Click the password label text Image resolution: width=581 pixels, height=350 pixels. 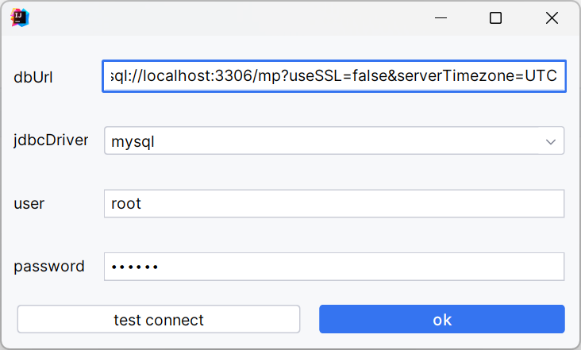pyautogui.click(x=49, y=267)
